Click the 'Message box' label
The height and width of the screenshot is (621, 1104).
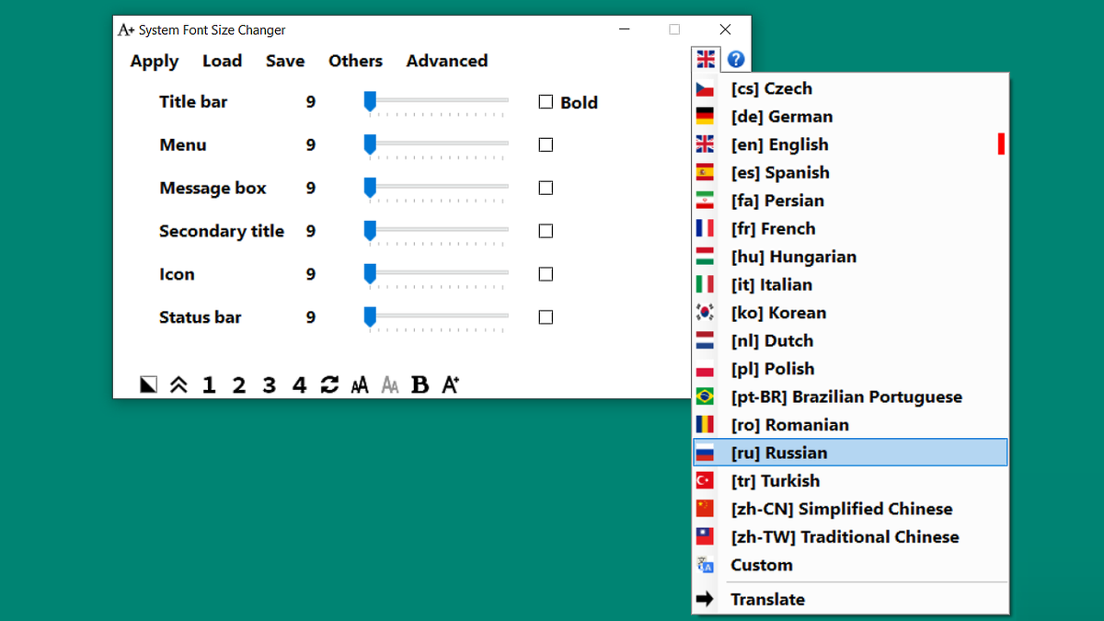213,188
